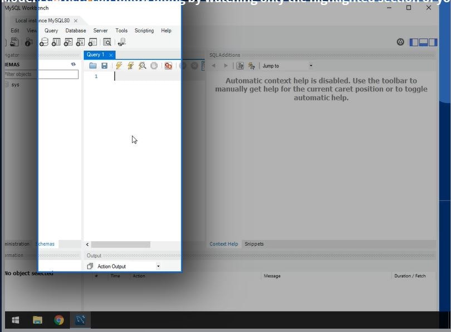Click the Action column header in output

(139, 276)
